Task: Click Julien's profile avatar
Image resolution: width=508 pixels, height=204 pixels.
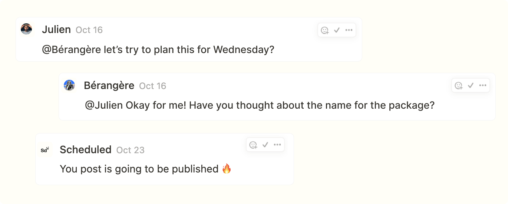Action: tap(26, 29)
